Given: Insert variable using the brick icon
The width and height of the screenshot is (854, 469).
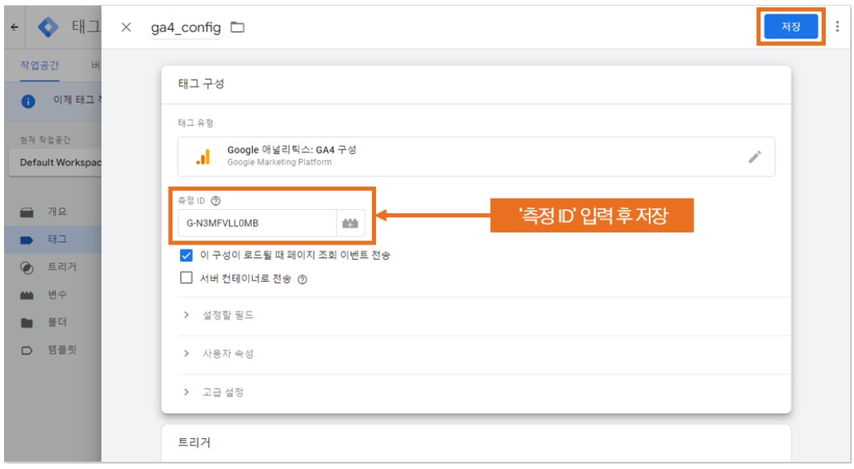Looking at the screenshot, I should click(350, 224).
